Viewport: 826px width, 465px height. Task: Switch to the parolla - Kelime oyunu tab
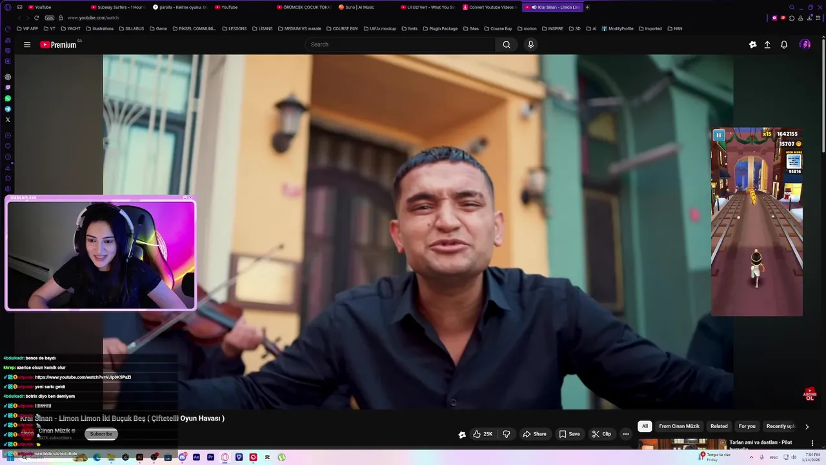coord(180,7)
